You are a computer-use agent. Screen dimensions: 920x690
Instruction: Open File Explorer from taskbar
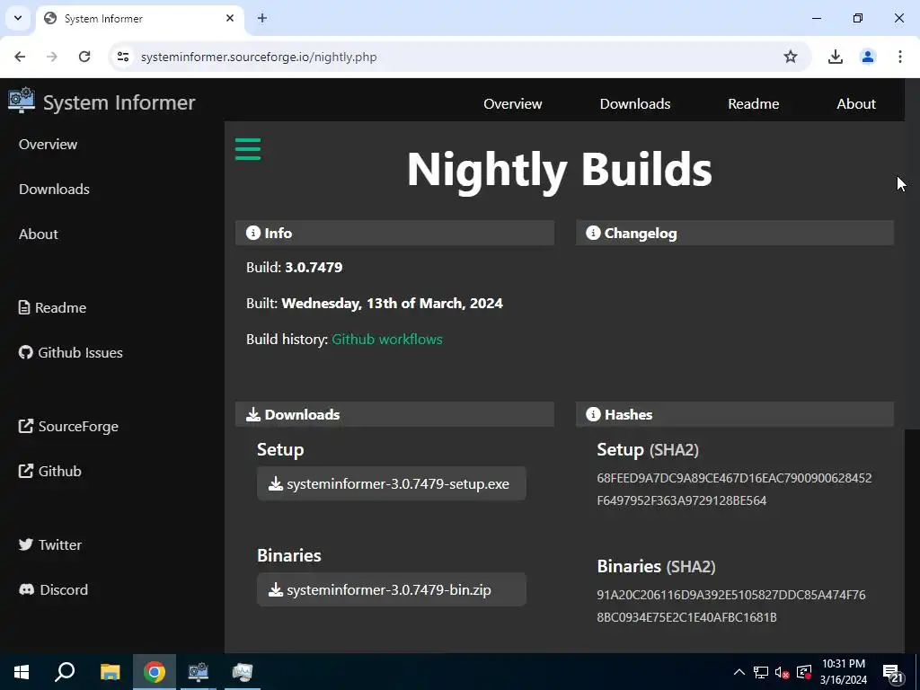pos(110,672)
